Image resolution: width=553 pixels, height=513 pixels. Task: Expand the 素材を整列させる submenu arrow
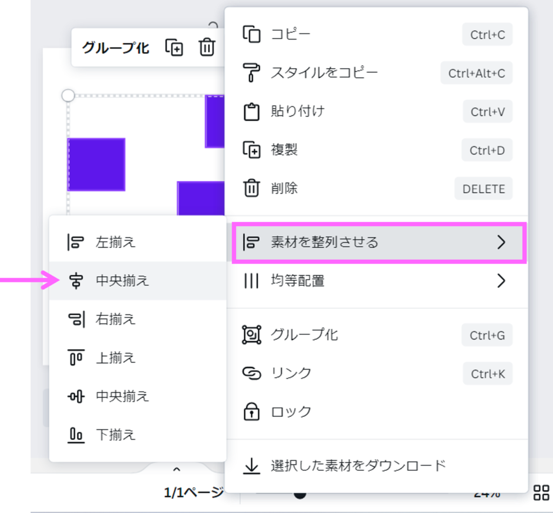coord(501,242)
